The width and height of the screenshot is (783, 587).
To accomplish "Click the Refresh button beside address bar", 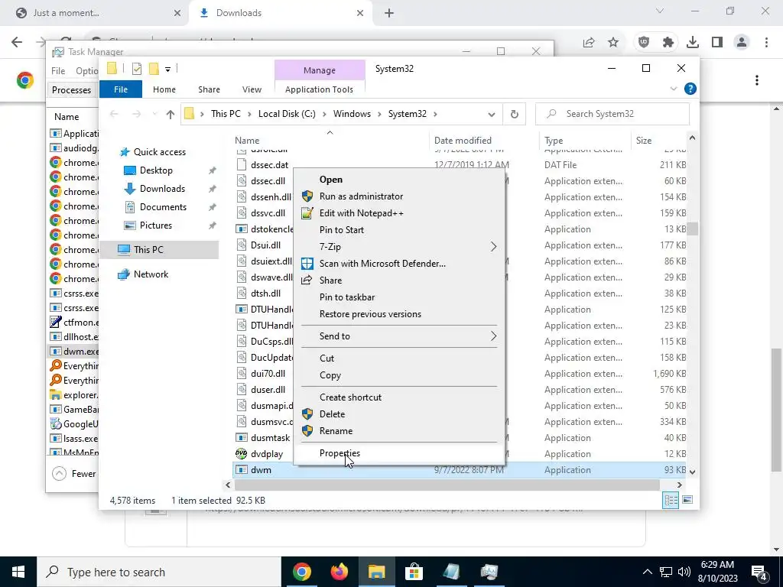I will pyautogui.click(x=515, y=115).
